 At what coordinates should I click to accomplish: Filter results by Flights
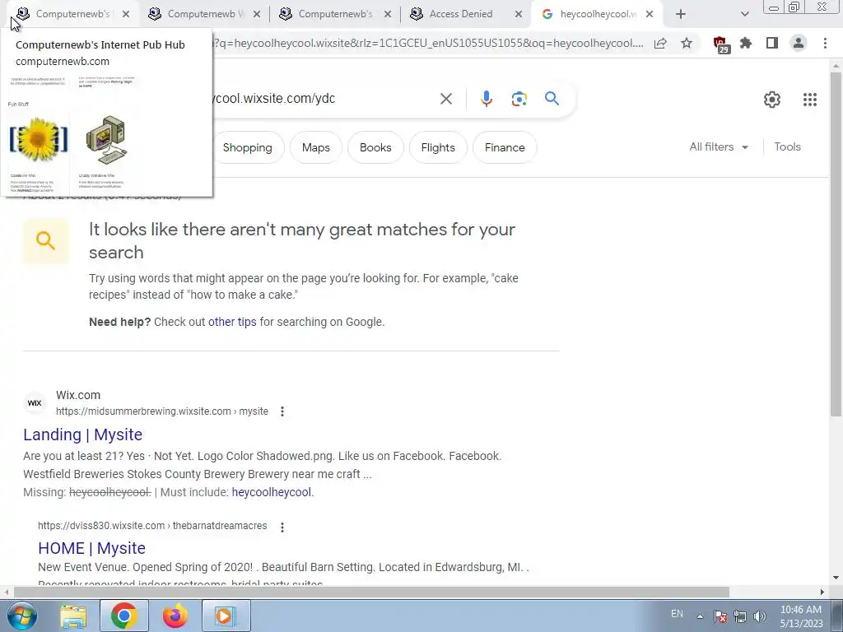(438, 147)
